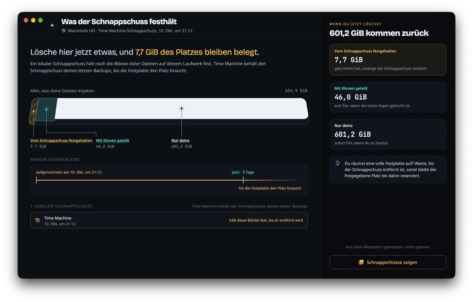Click Alles, was deine Dateien ergeben label
This screenshot has height=302, width=473.
62,91
